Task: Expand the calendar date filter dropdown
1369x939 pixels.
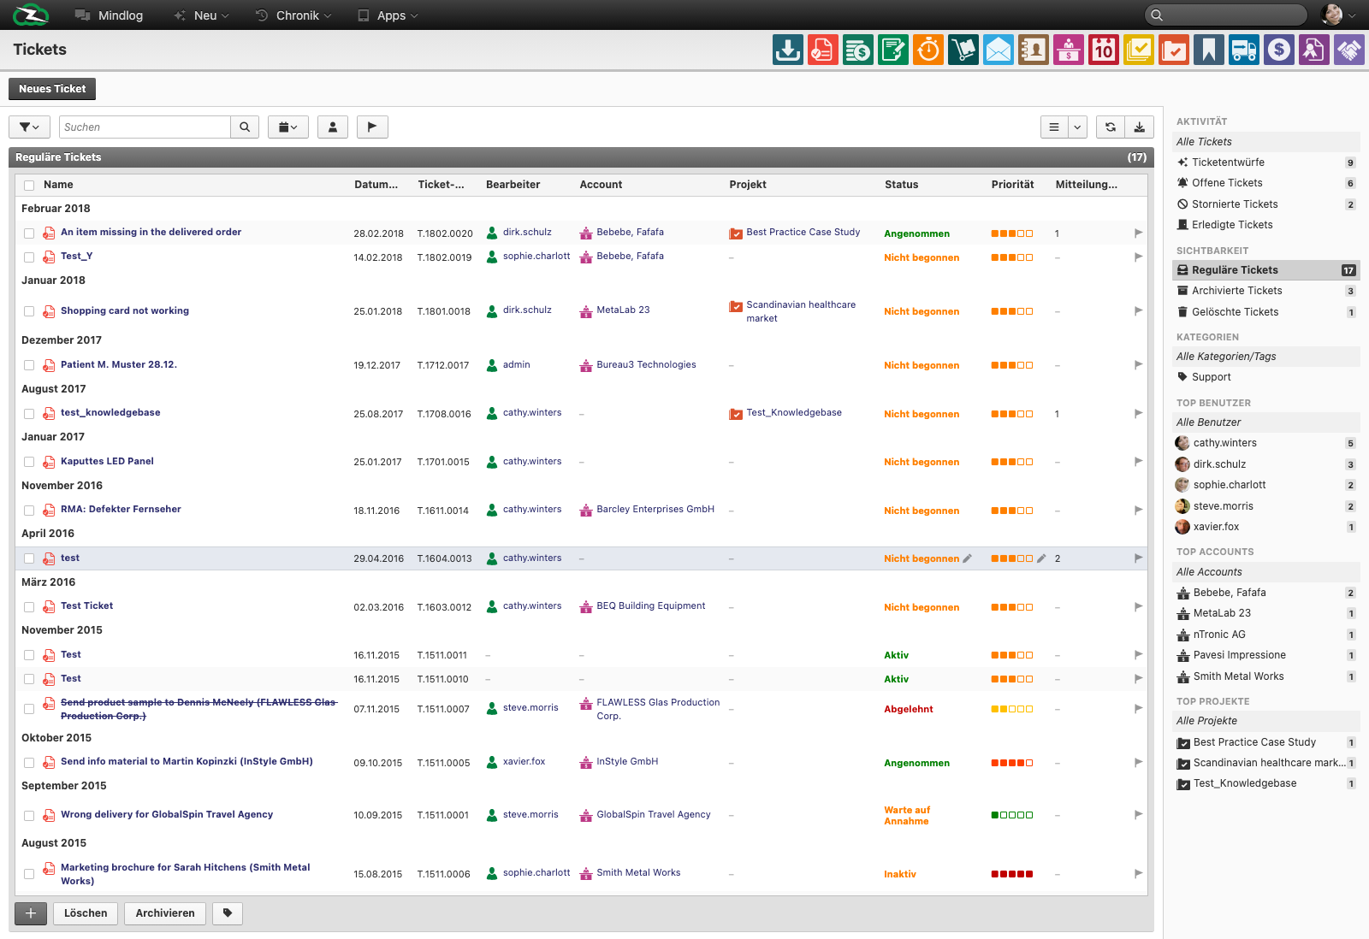Action: (x=288, y=127)
